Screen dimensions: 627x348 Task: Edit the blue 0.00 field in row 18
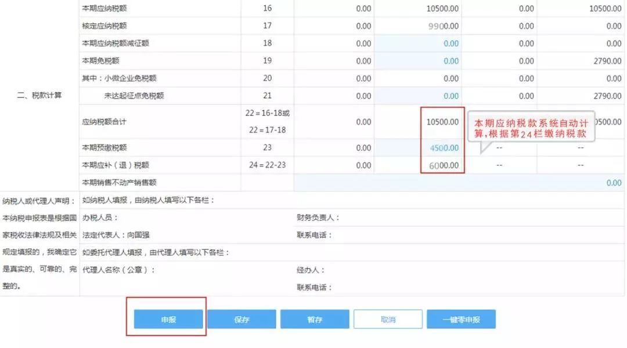(x=418, y=43)
